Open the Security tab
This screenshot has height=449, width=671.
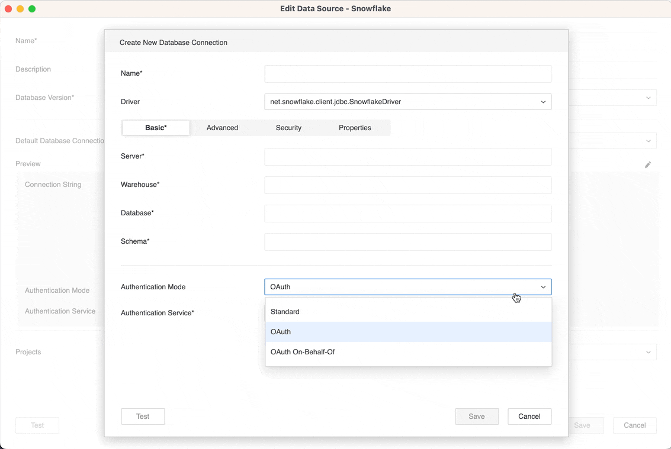[x=288, y=128]
